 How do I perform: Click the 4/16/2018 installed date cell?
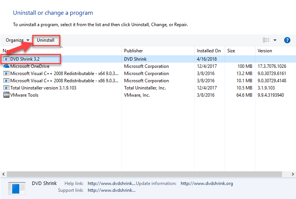pyautogui.click(x=207, y=59)
